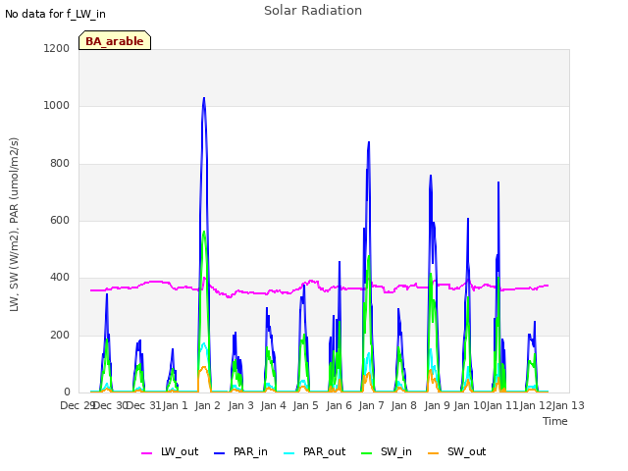Click the 400 y-axis tick label
Viewport: 628px width, 471px height.
pos(60,278)
